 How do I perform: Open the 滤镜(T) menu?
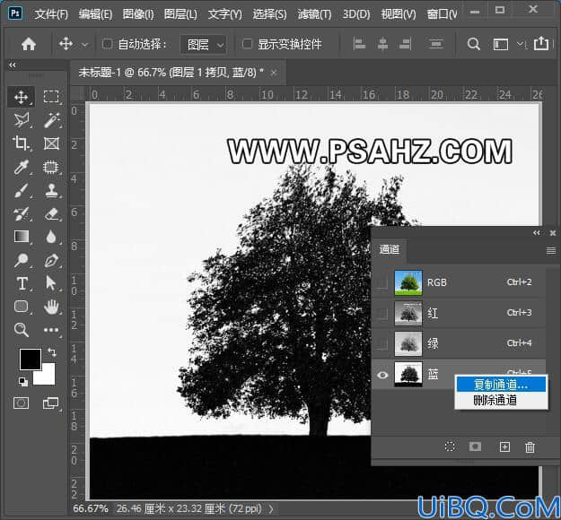[x=314, y=14]
